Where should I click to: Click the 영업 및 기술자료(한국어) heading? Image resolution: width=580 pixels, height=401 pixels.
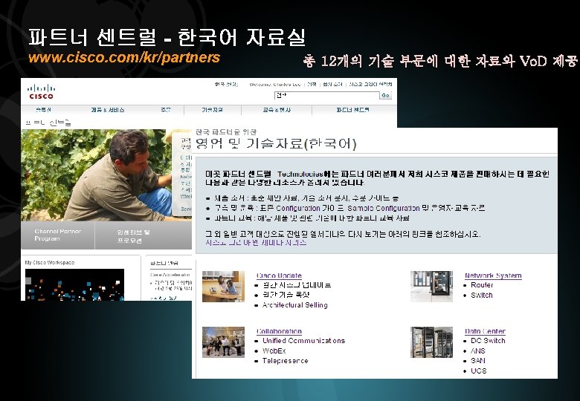(x=276, y=143)
